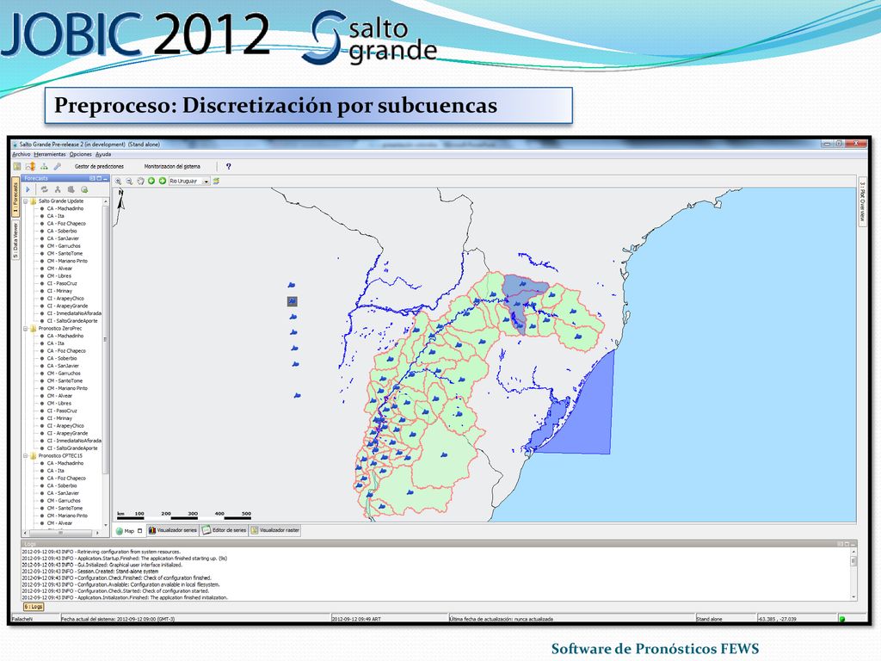
Task: Collapse the Pronostico CPTEC15 folder
Action: click(25, 456)
